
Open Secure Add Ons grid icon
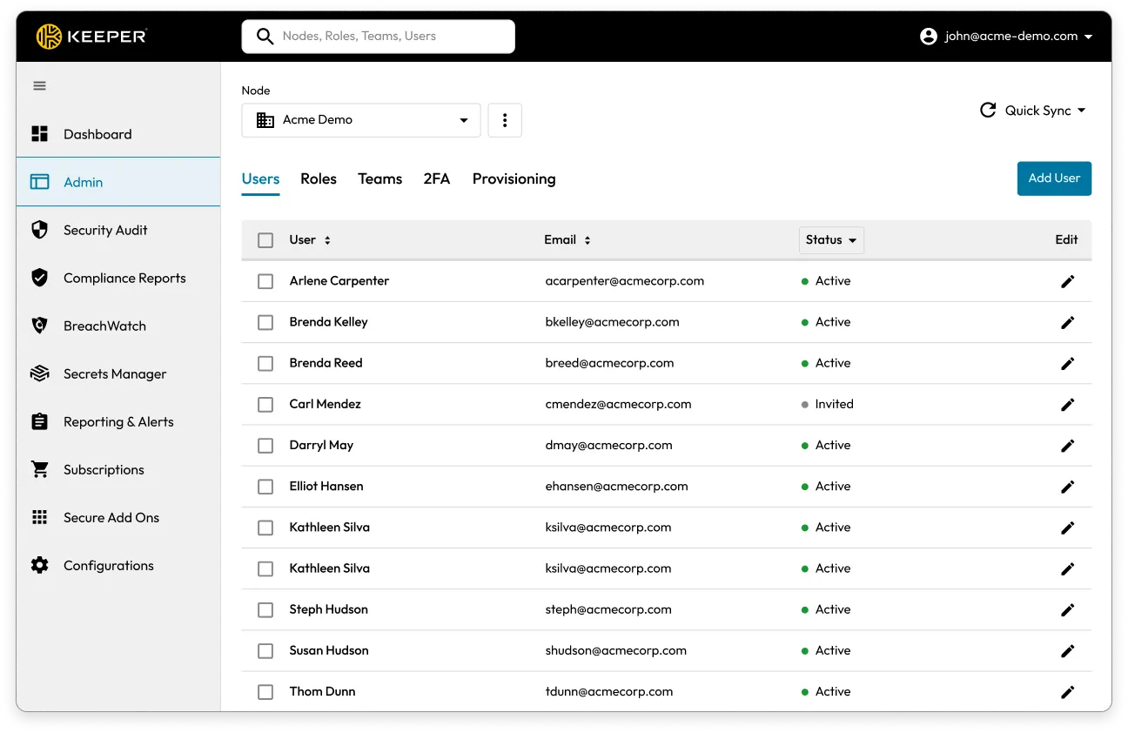click(x=40, y=517)
